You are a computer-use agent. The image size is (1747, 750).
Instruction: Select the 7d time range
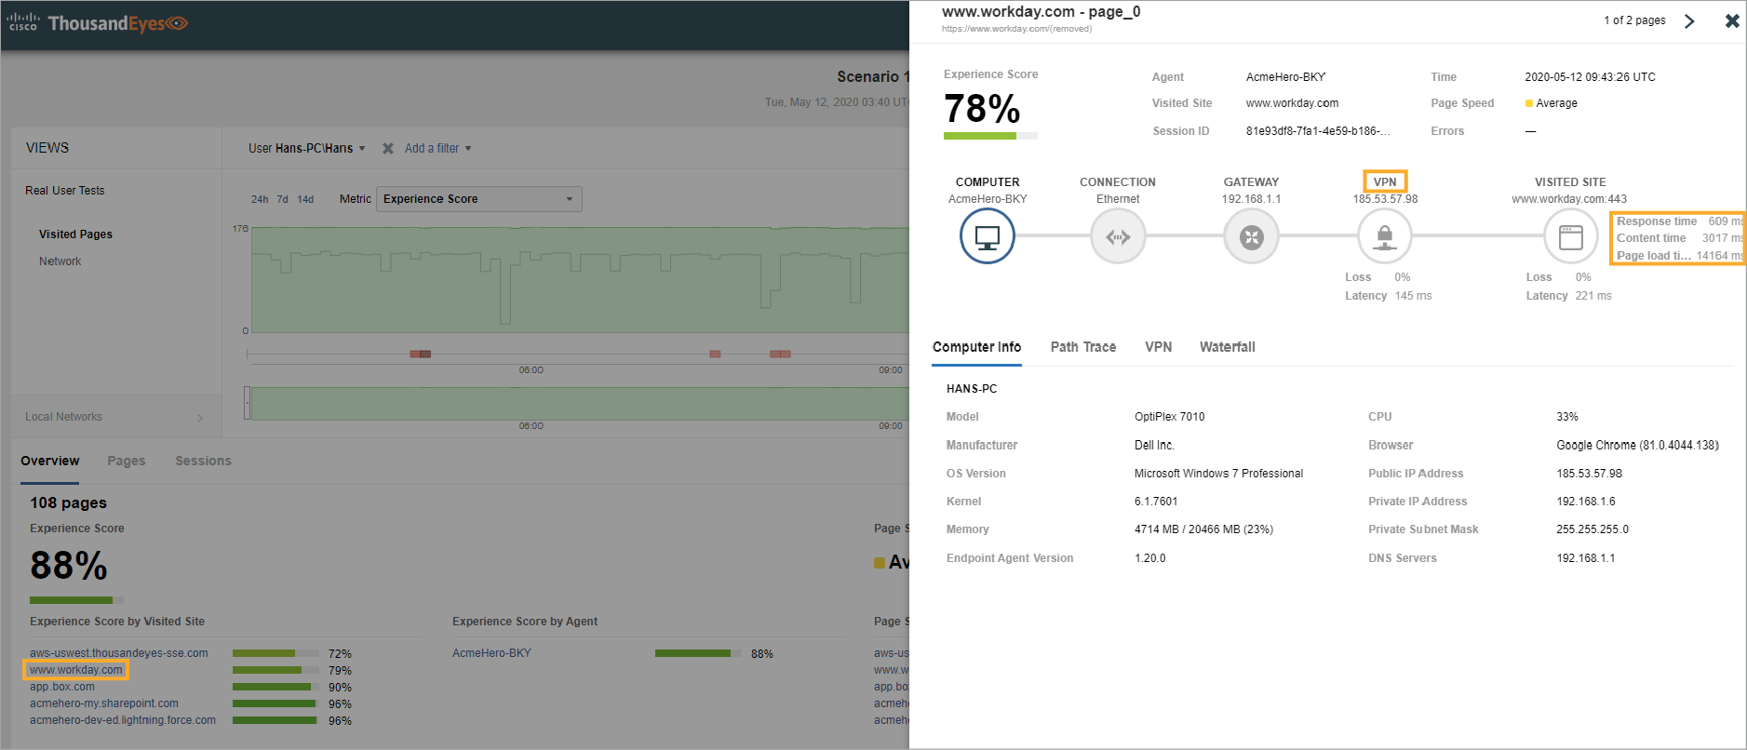[282, 199]
